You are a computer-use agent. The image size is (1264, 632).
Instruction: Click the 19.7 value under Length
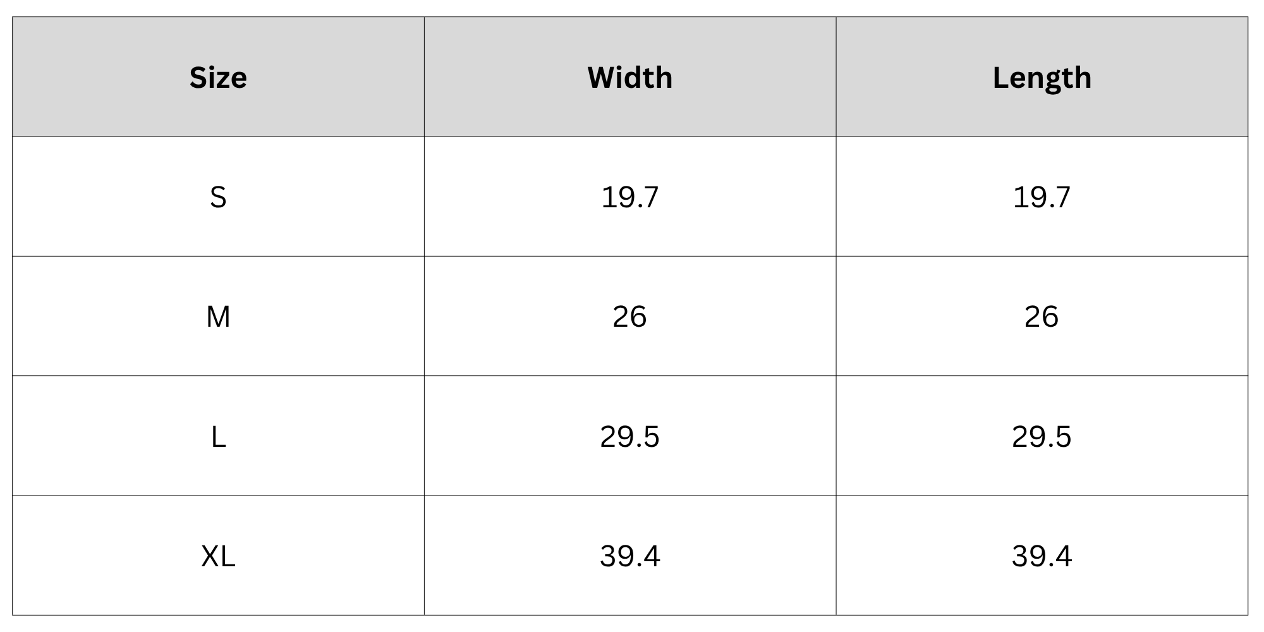click(x=1042, y=197)
